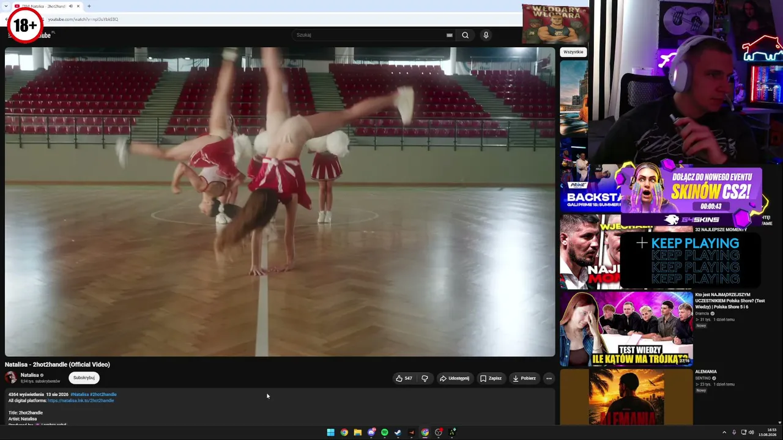Open the ALEMANIA video title

706,372
